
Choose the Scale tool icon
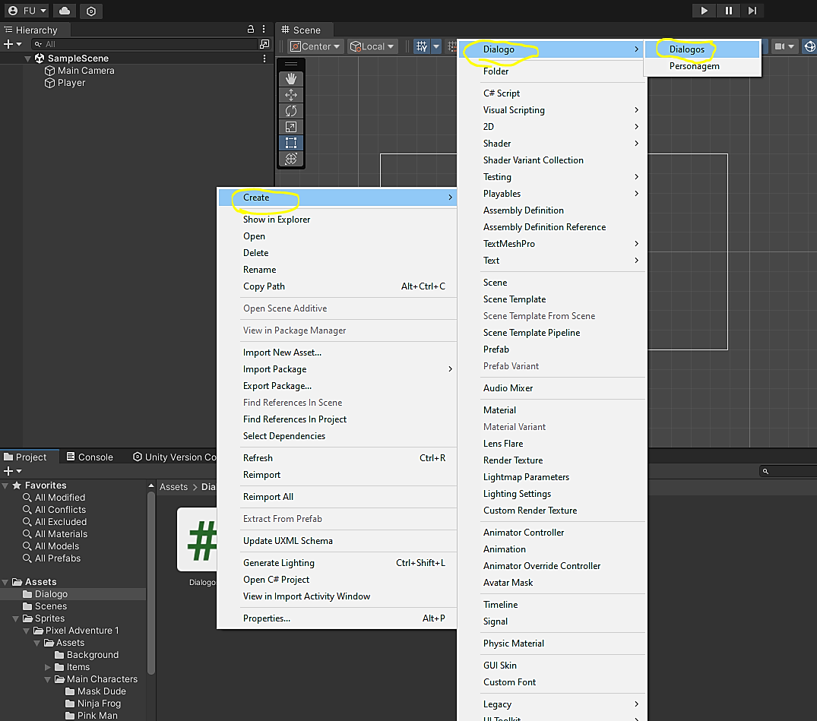[x=290, y=127]
